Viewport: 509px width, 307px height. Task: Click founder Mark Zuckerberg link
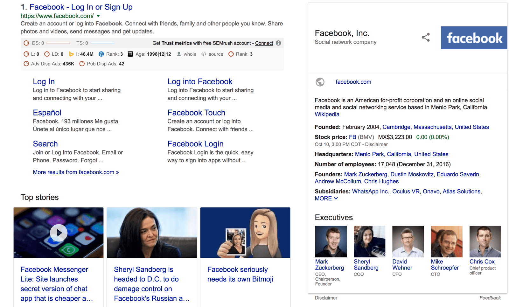tap(366, 174)
